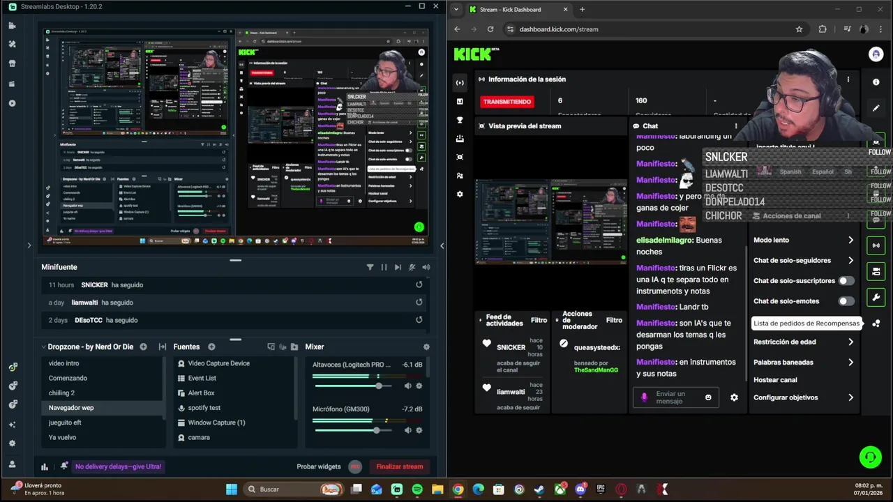Replay the liamwalti follow alert
This screenshot has height=502, width=893.
click(419, 303)
